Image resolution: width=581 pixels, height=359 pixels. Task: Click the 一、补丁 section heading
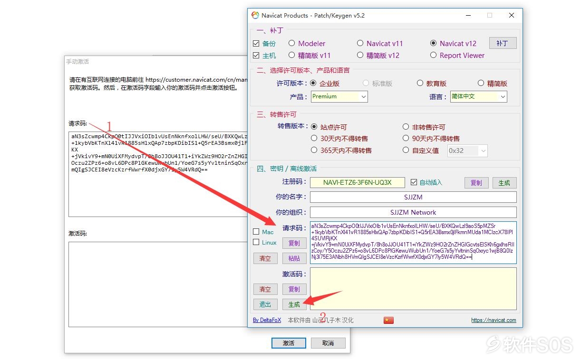click(x=270, y=31)
